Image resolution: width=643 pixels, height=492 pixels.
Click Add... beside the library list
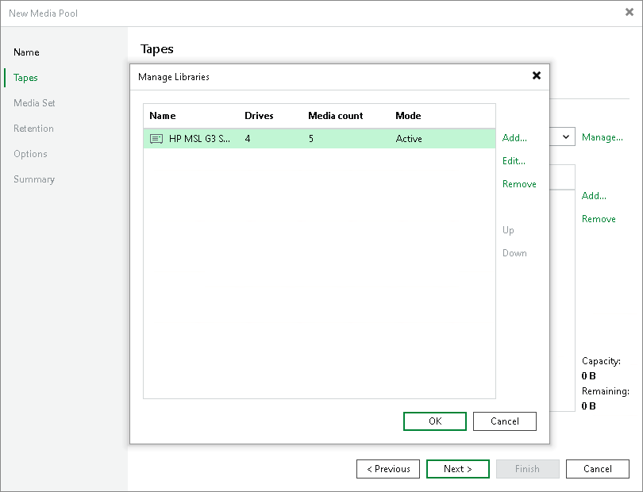(x=514, y=137)
